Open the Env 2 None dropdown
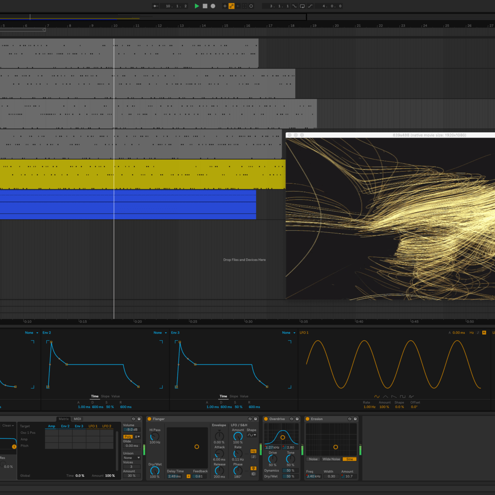 pos(159,333)
